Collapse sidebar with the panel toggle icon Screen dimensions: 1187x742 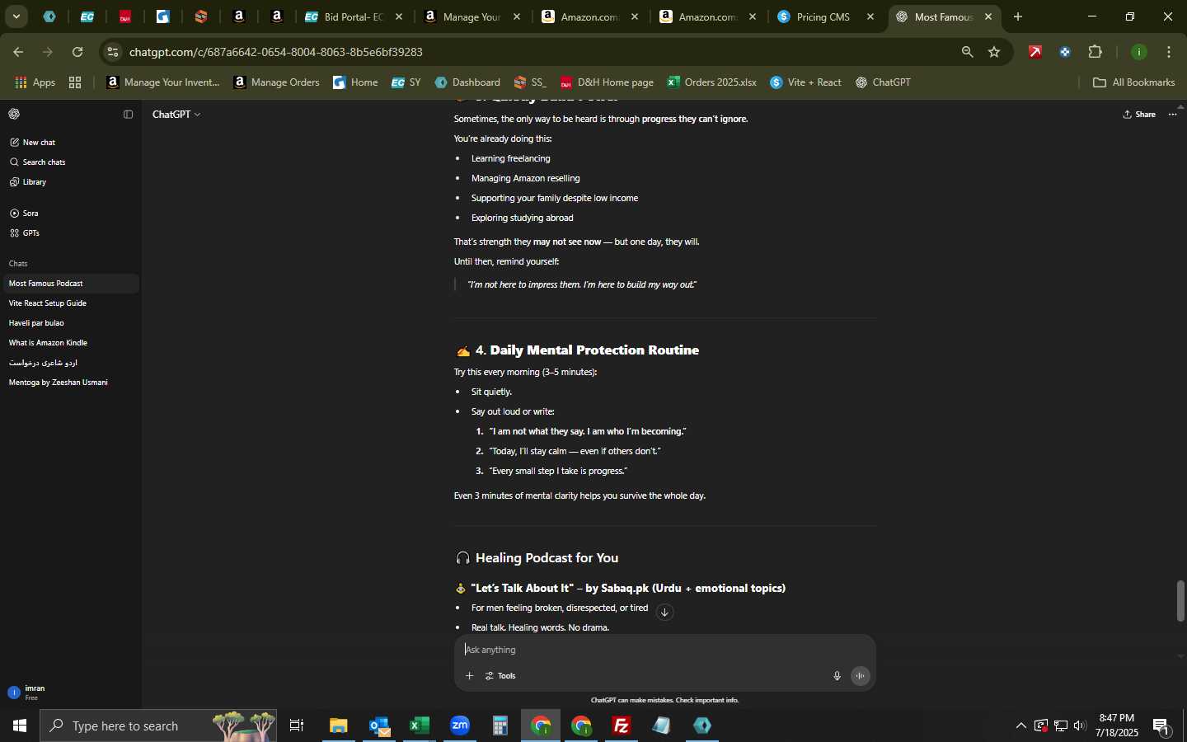[128, 115]
